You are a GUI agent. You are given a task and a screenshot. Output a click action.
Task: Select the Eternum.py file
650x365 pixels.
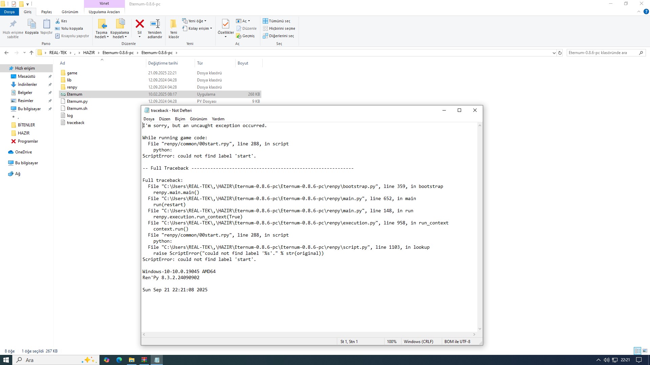77,101
